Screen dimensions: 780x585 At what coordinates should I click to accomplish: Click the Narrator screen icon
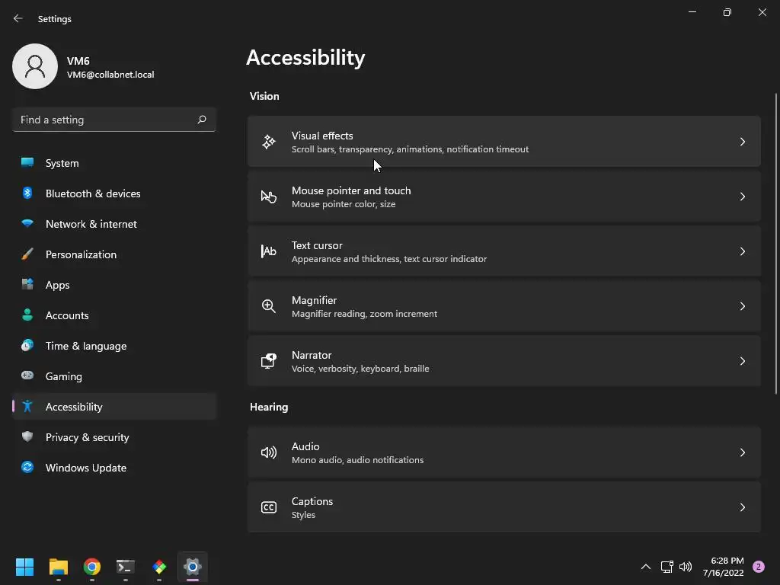(x=269, y=361)
